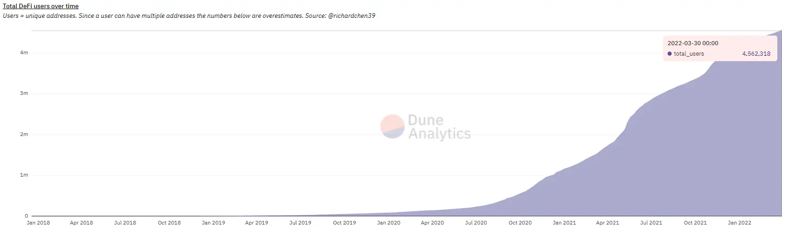Click the 1m y-axis label
786x230 pixels.
click(x=24, y=175)
